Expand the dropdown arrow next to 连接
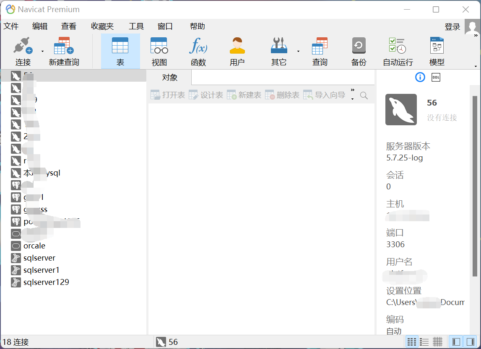The image size is (481, 349). pos(43,51)
